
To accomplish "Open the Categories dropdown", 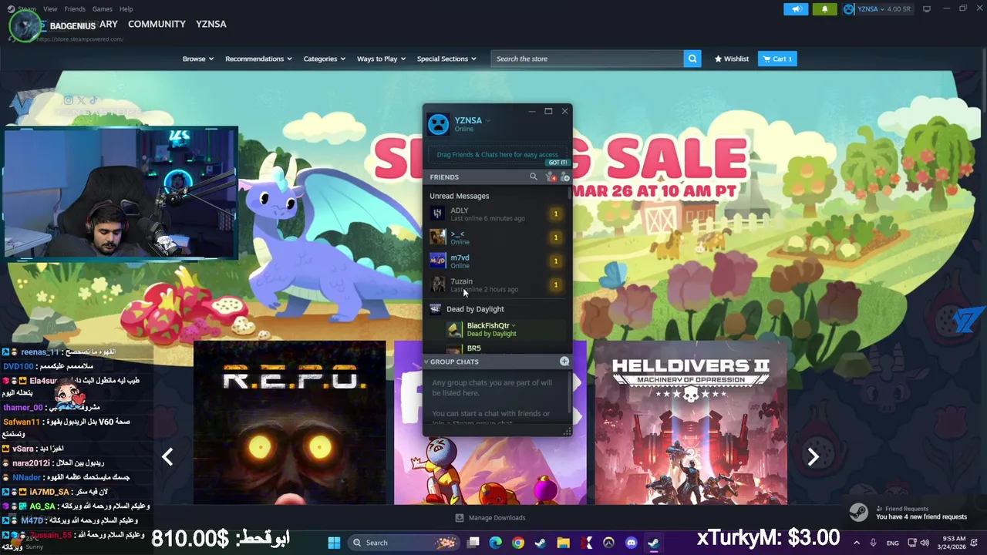I will click(x=324, y=59).
